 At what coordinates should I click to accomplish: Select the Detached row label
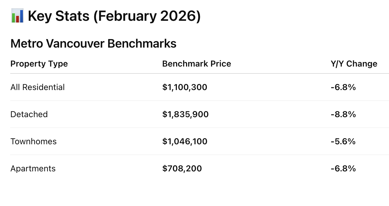(29, 114)
